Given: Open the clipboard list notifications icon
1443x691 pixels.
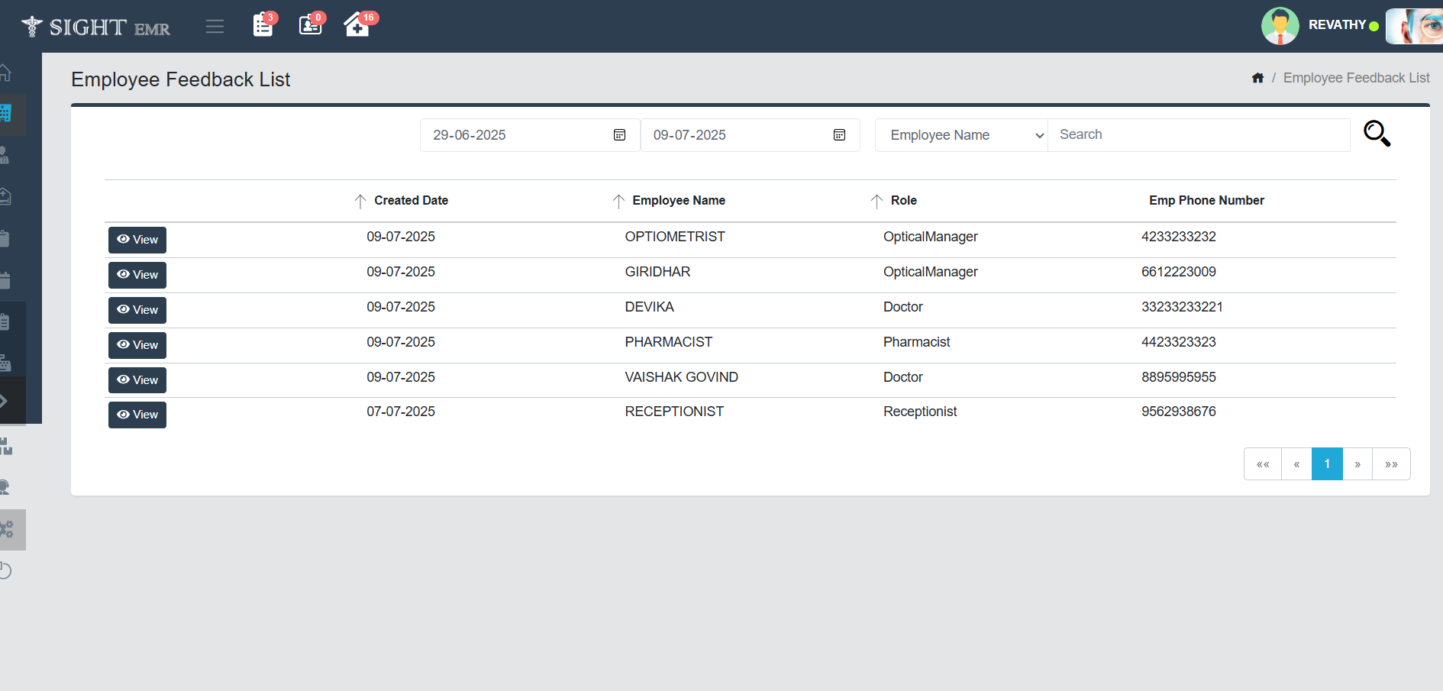Looking at the screenshot, I should coord(263,25).
